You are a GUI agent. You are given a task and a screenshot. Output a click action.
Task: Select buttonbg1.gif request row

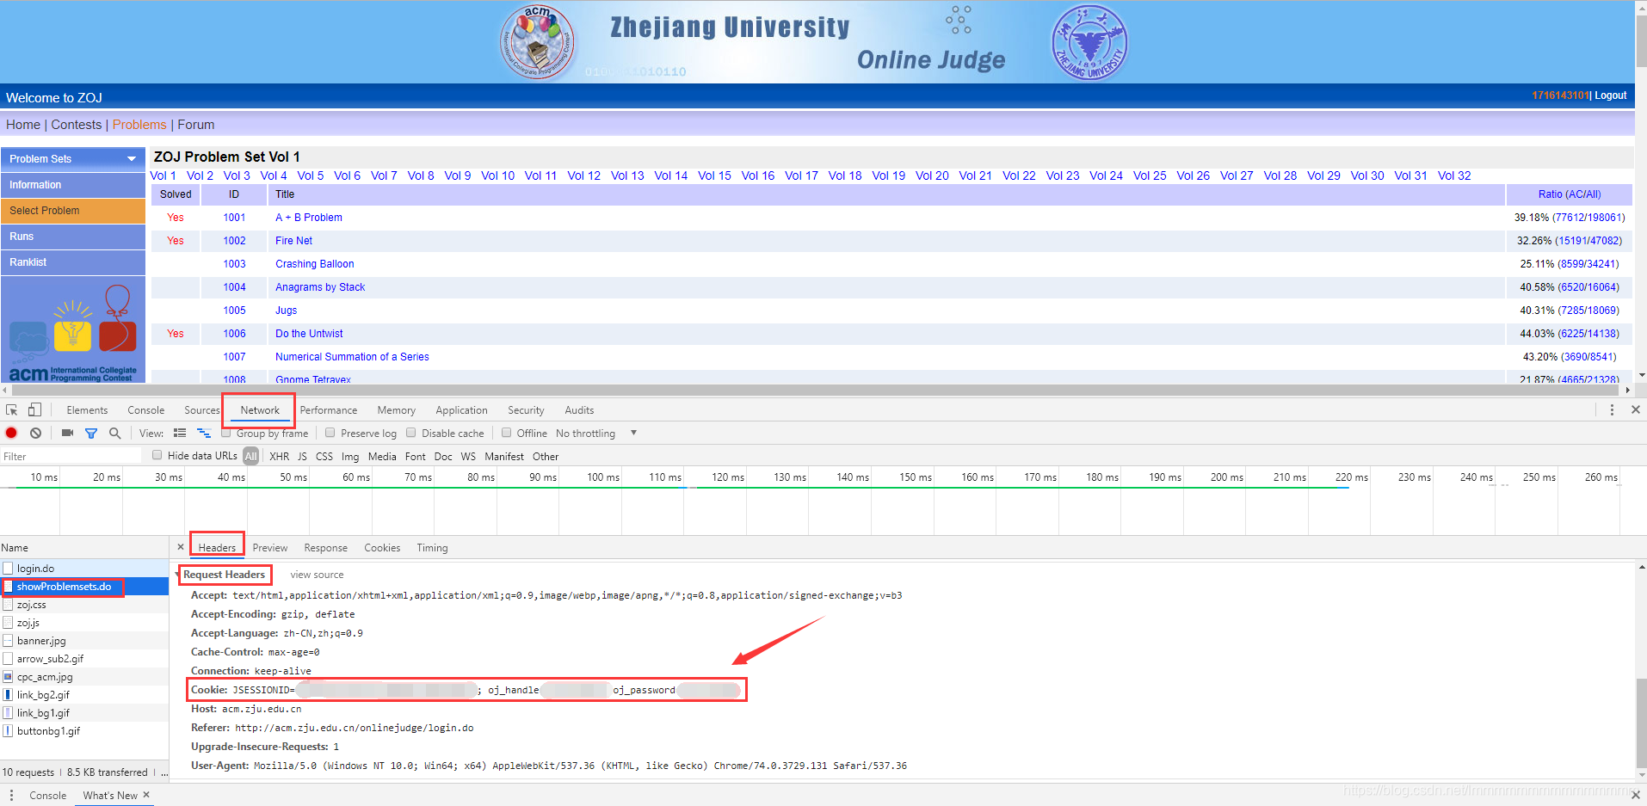[x=84, y=731]
